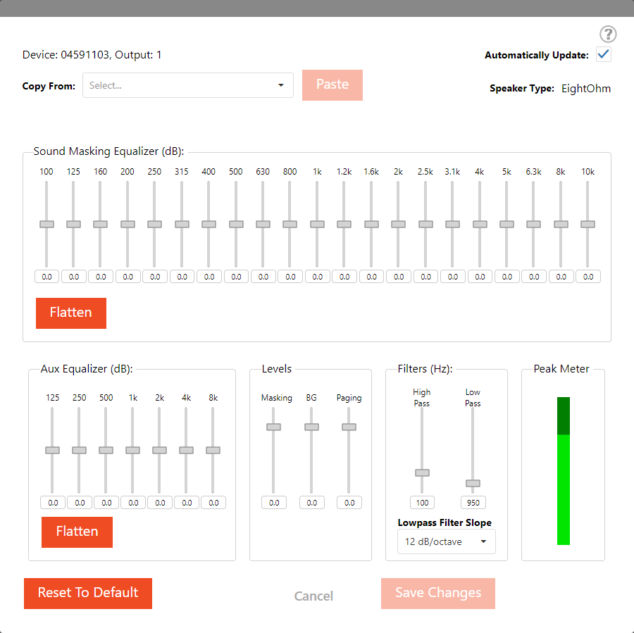Click the Reset To Default button

pos(88,593)
